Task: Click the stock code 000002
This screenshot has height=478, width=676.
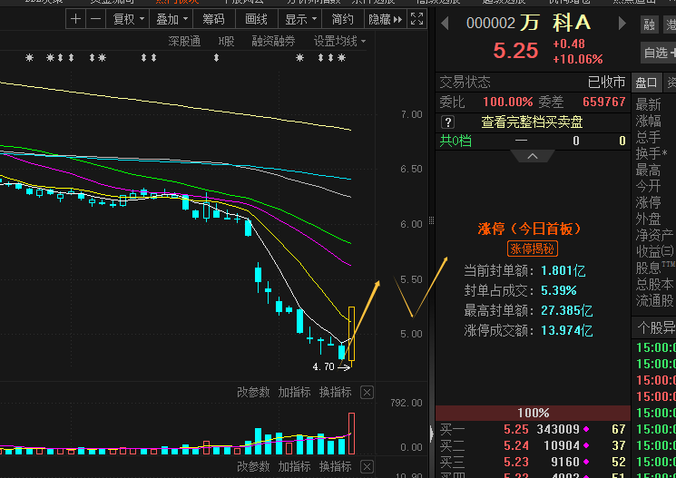Action: [x=491, y=24]
